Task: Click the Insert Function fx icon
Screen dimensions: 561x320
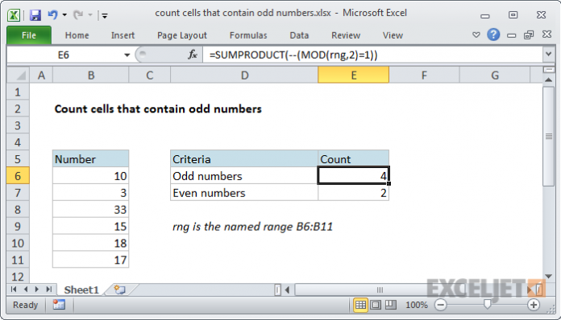Action: 193,55
